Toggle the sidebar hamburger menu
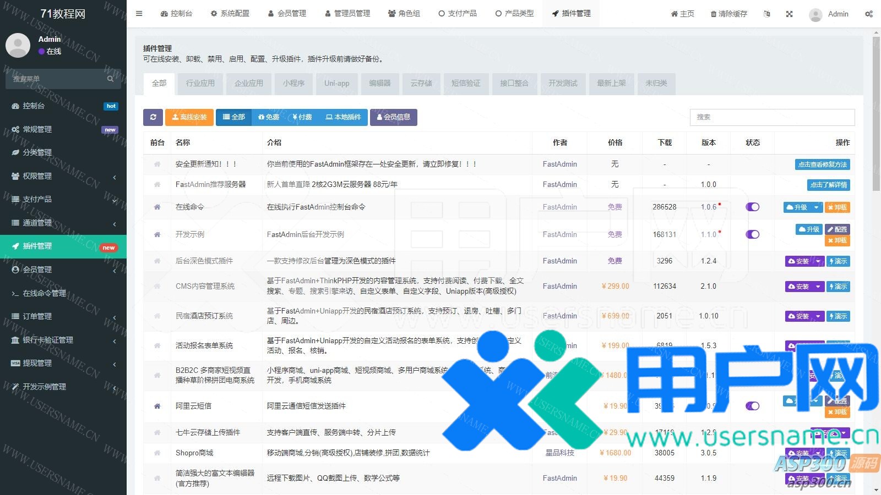Image resolution: width=881 pixels, height=495 pixels. click(139, 14)
